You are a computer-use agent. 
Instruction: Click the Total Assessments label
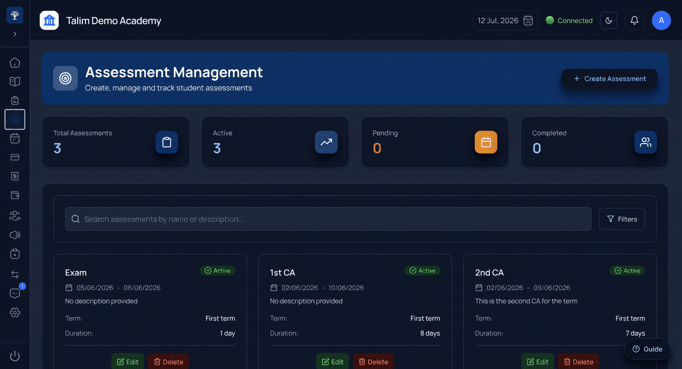tap(83, 133)
